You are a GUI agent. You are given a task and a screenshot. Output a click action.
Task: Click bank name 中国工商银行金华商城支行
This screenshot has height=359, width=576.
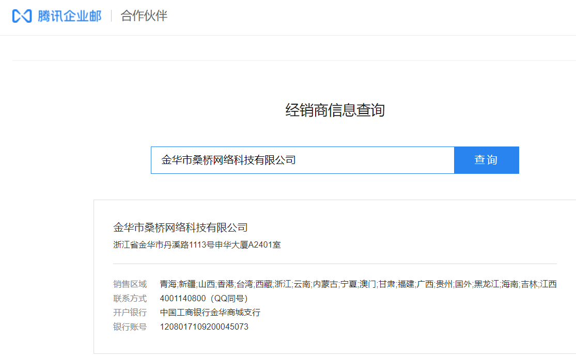click(210, 313)
